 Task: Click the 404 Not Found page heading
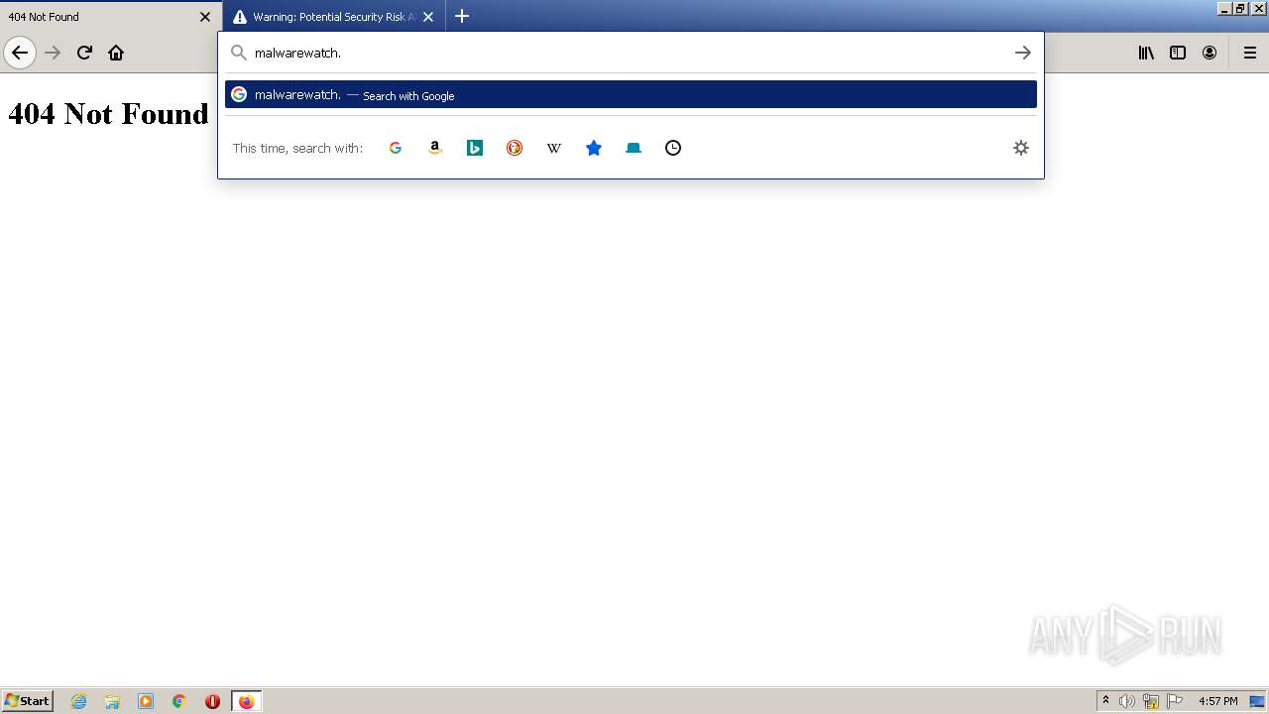(108, 114)
